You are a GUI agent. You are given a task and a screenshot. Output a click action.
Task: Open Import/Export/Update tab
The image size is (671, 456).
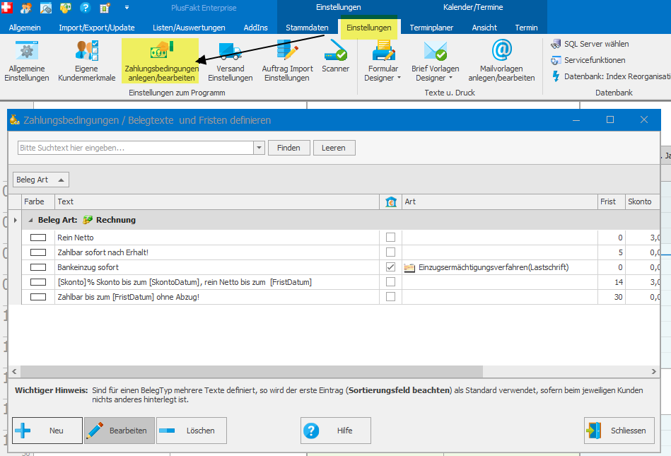click(97, 28)
